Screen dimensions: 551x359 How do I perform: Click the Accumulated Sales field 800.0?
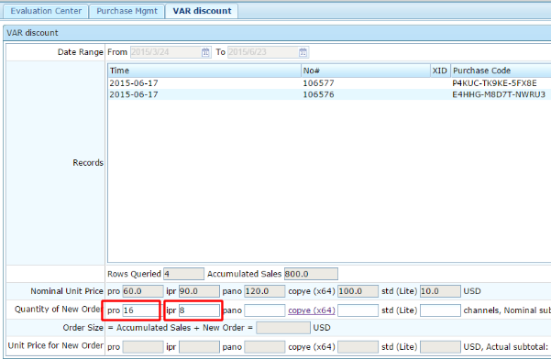pos(311,274)
